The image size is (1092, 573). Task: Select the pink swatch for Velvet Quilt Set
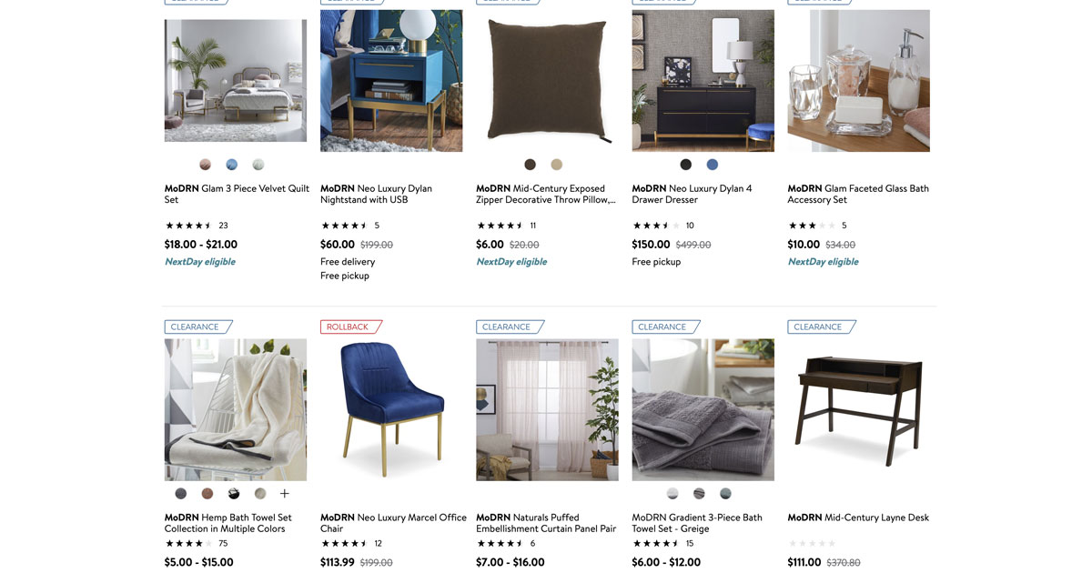coord(206,165)
